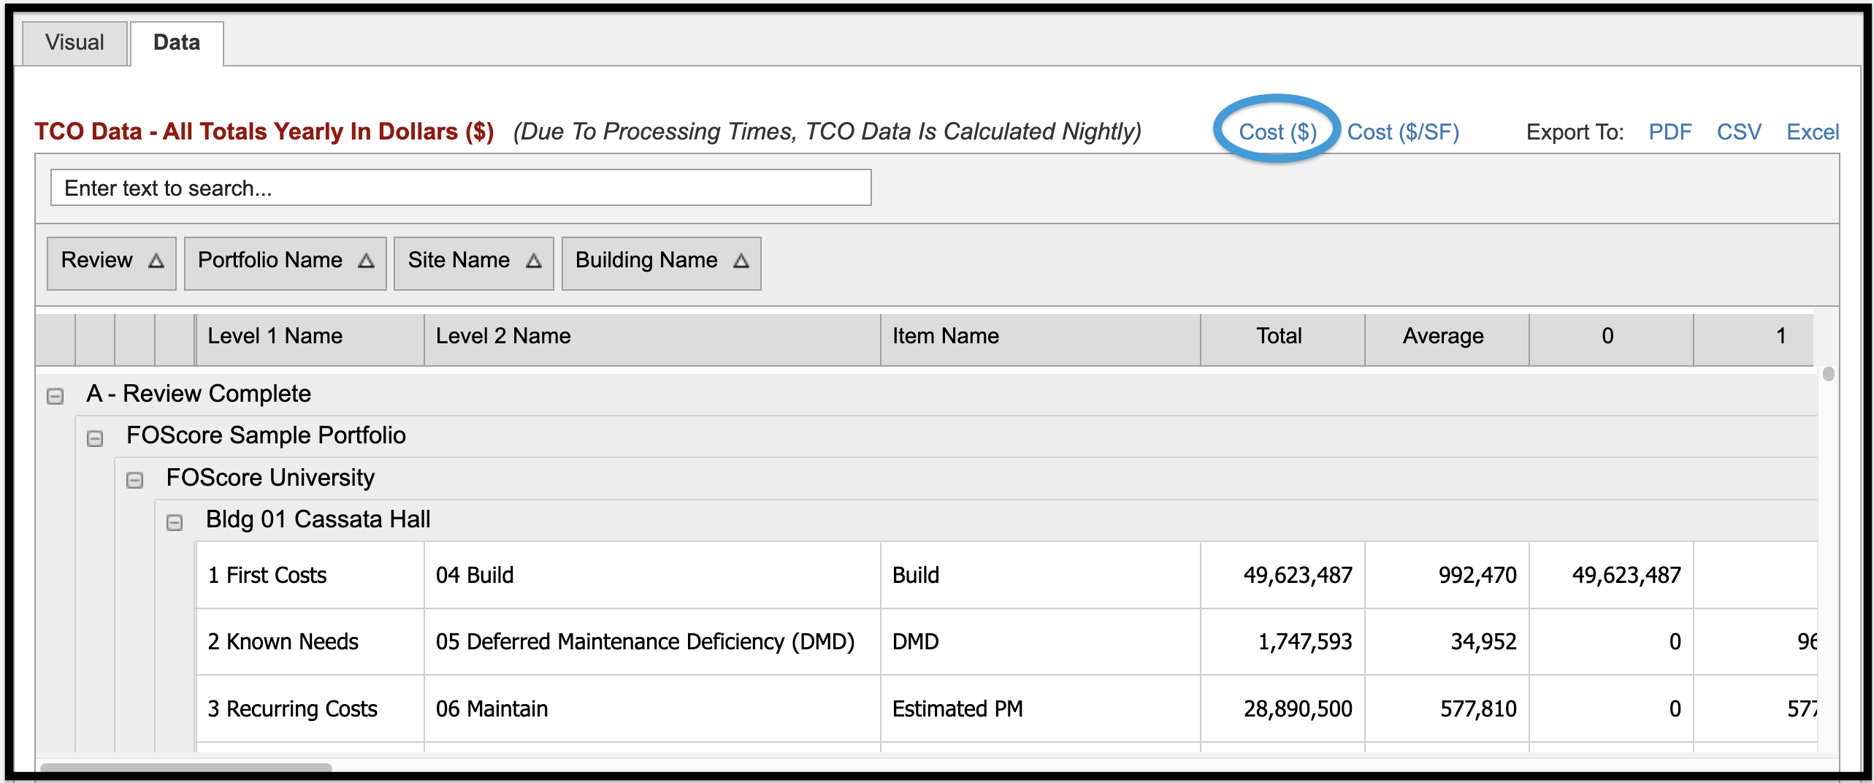Switch to the Visual tab

75,42
